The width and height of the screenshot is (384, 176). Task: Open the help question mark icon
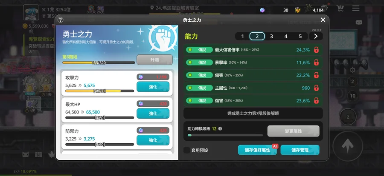tap(60, 20)
